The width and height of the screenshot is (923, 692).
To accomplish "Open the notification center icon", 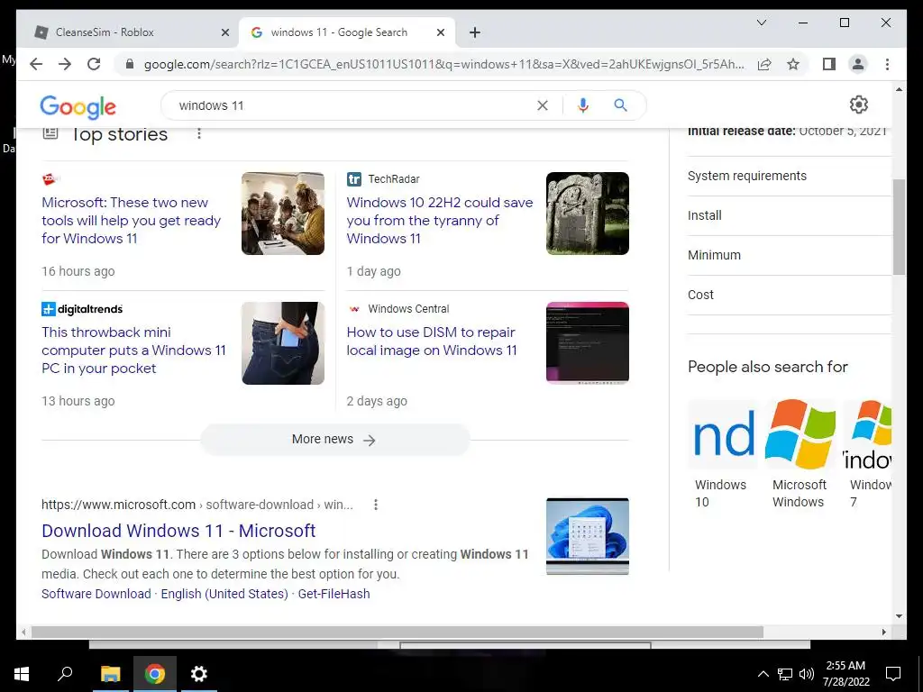I will click(893, 674).
